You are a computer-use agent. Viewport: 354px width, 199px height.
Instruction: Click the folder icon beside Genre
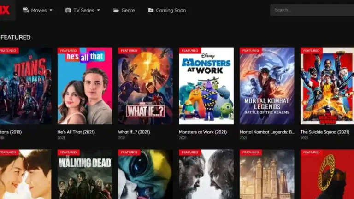pos(116,10)
